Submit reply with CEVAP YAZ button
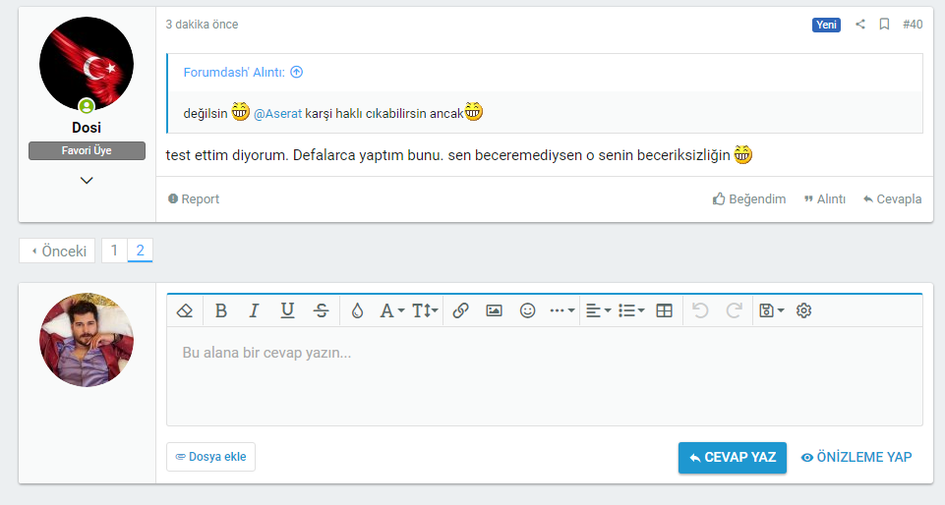This screenshot has width=945, height=505. tap(732, 457)
